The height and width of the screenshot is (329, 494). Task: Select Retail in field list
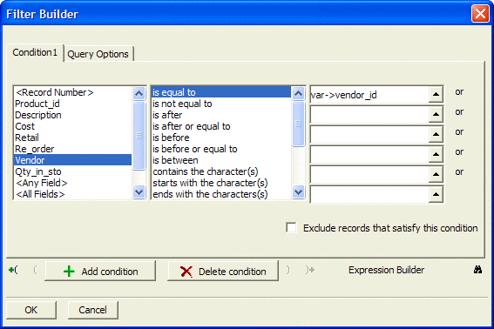tap(73, 138)
